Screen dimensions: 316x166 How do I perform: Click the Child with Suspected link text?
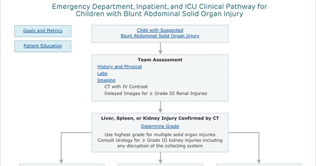(x=160, y=30)
